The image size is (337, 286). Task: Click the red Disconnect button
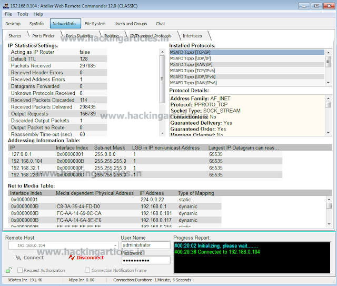86,258
